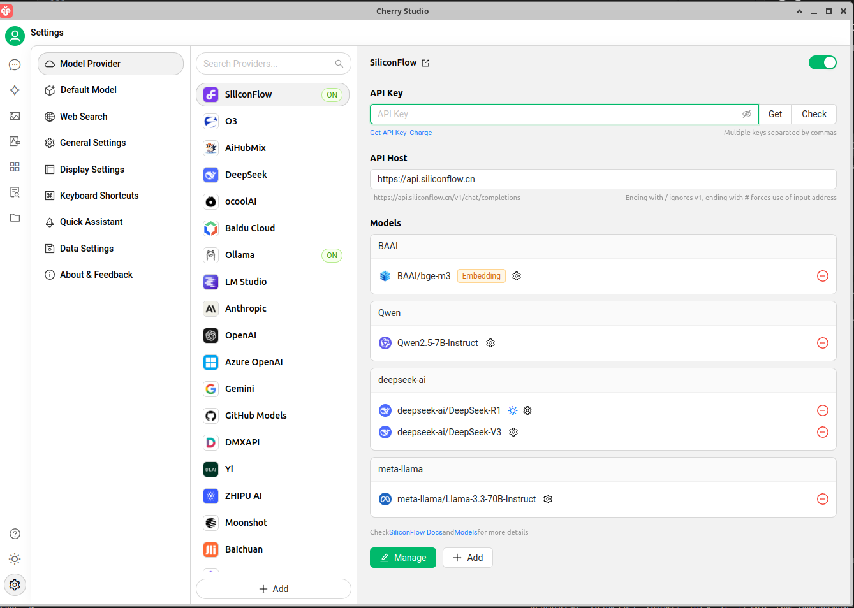854x608 pixels.
Task: Remove the deepseek-ai/DeepSeek-V3 model
Action: pos(823,432)
